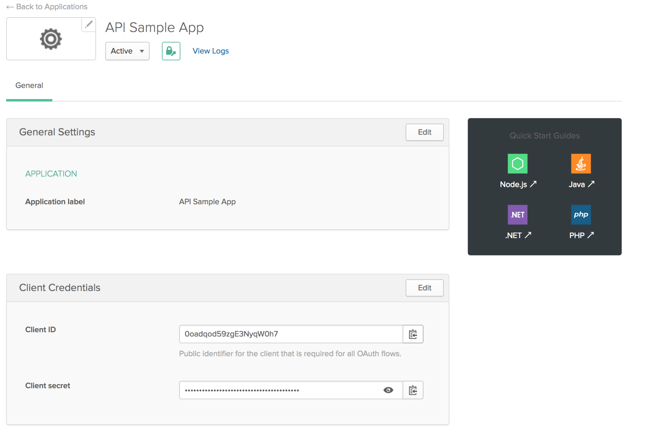Click Edit in General Settings section

tap(424, 132)
